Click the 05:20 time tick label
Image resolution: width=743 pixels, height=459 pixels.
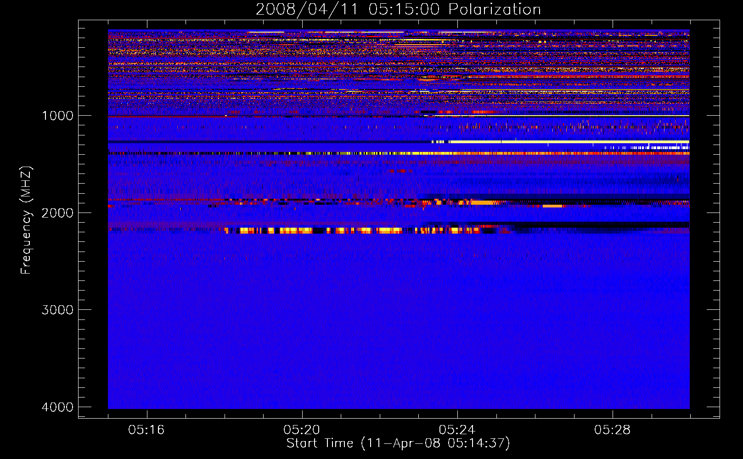point(302,430)
